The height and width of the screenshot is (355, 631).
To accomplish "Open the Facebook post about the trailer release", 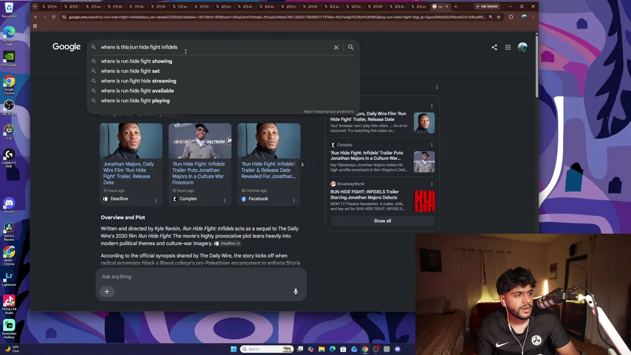I will [269, 170].
